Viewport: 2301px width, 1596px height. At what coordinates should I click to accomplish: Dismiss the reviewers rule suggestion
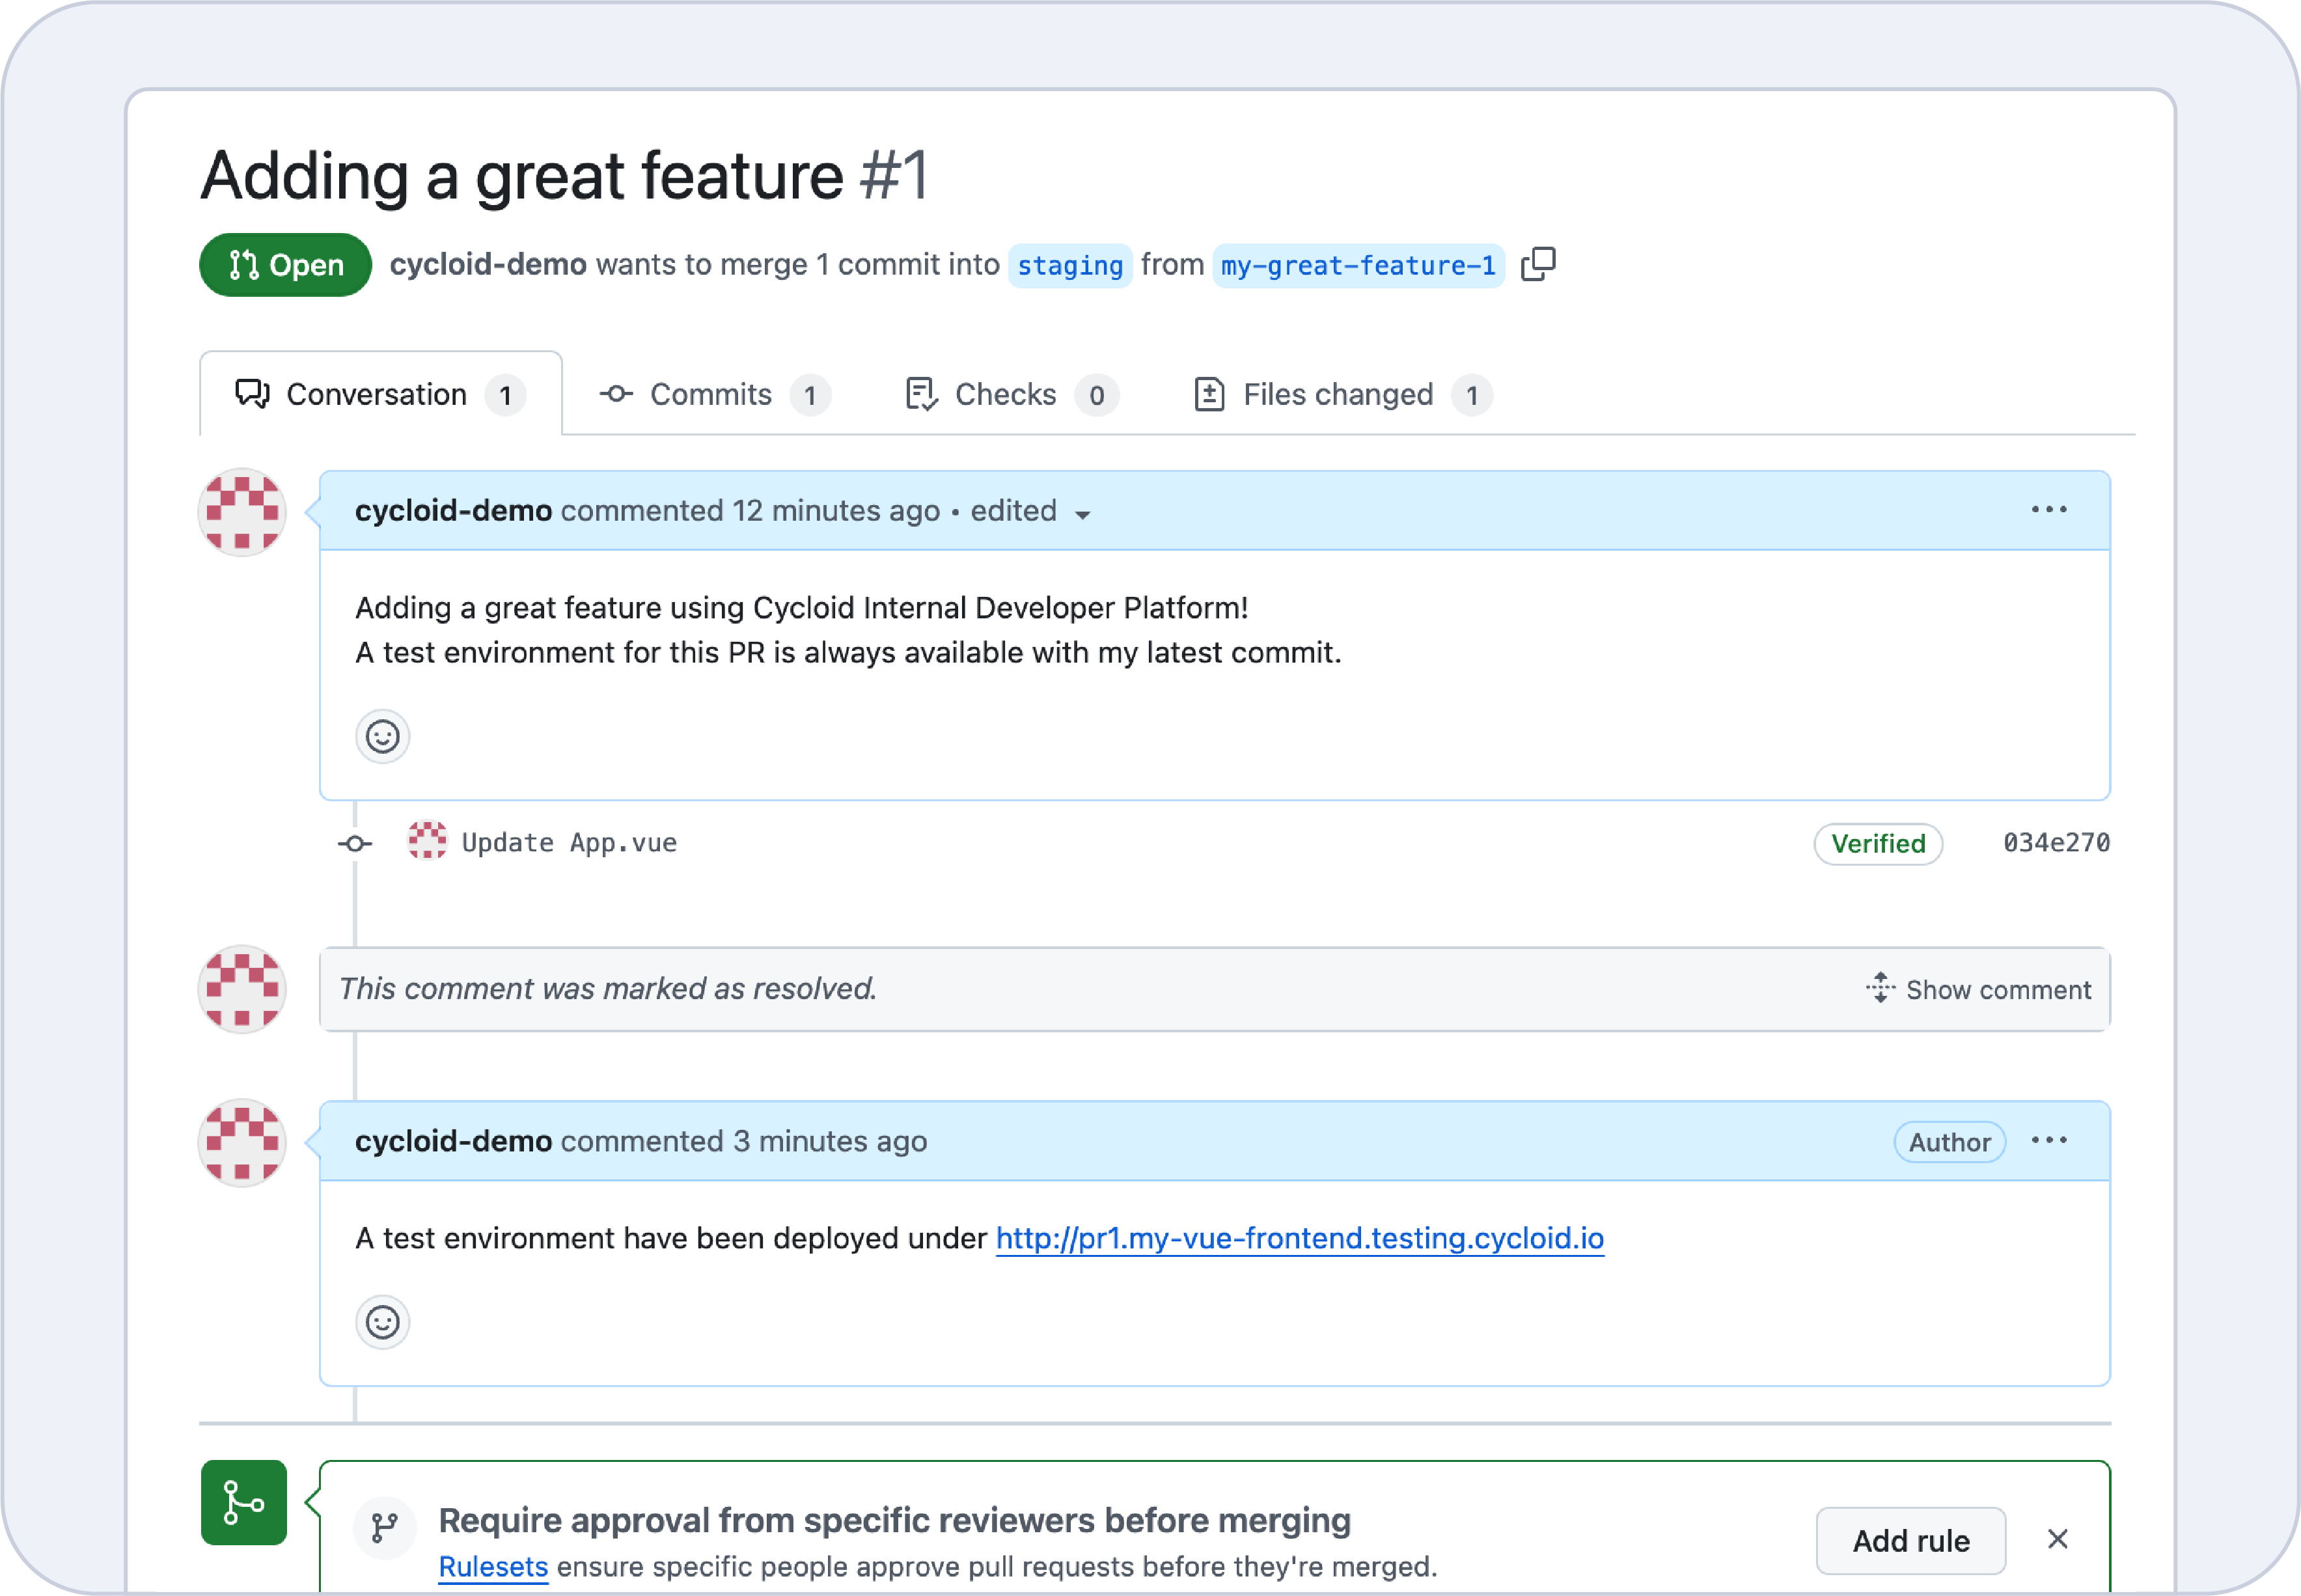[x=2057, y=1540]
